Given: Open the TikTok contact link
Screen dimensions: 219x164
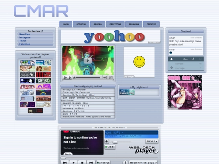Looking at the screenshot, I should point(35,41).
